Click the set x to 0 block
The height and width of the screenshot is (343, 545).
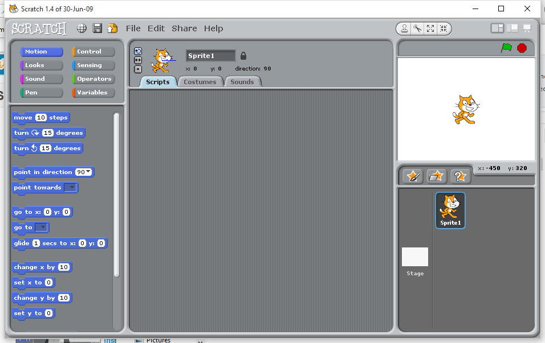coord(34,283)
